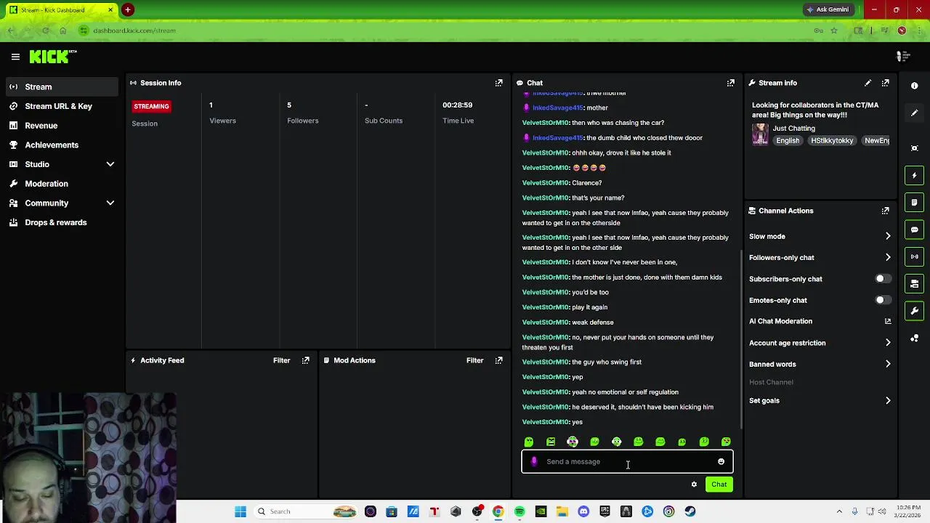Click the wrench icon in right sidebar
This screenshot has height=523, width=930.
tap(914, 311)
